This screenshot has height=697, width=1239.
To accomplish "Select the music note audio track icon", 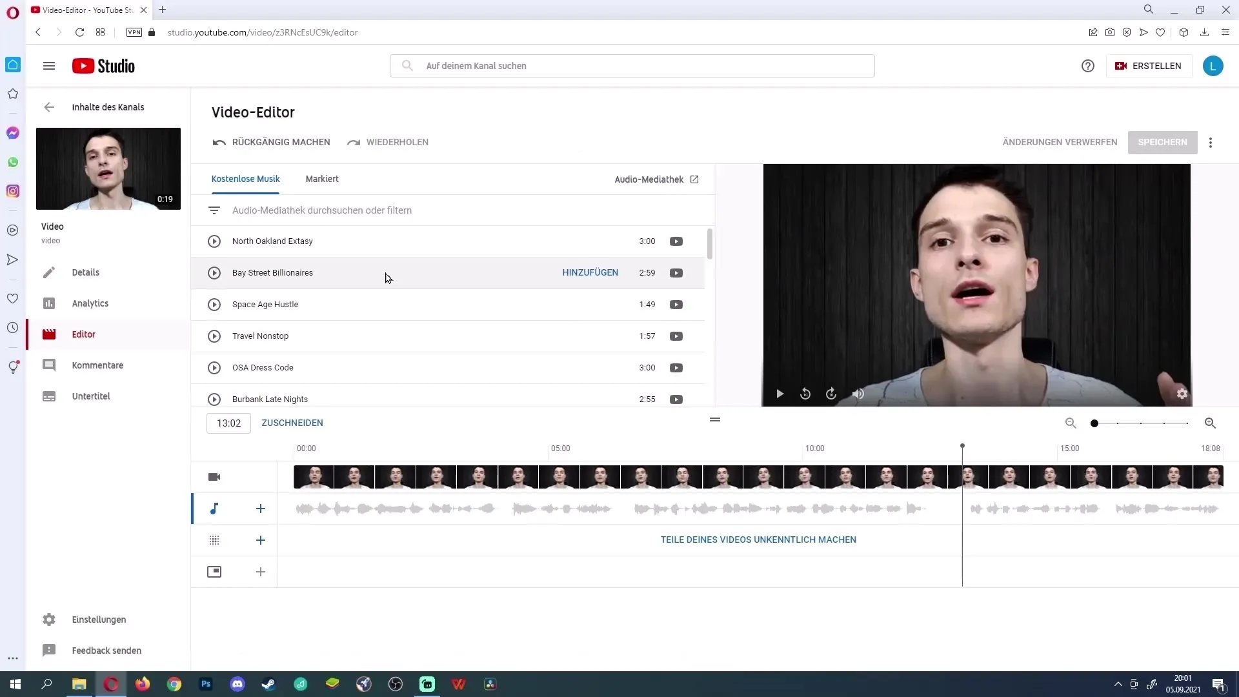I will [x=214, y=509].
